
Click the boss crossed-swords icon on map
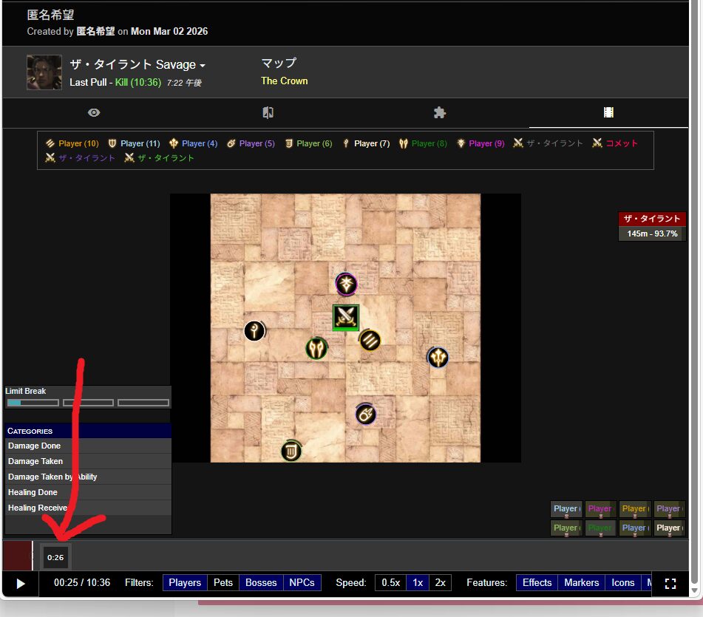(x=346, y=317)
